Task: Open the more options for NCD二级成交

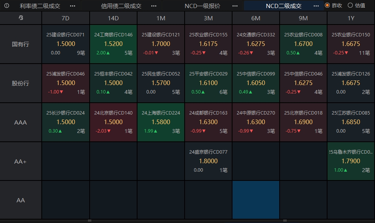Action: tap(316, 6)
